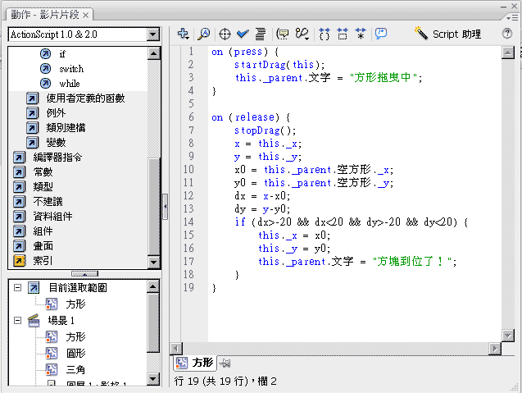Click the add new script item plus icon
522x393 pixels.
tap(183, 34)
